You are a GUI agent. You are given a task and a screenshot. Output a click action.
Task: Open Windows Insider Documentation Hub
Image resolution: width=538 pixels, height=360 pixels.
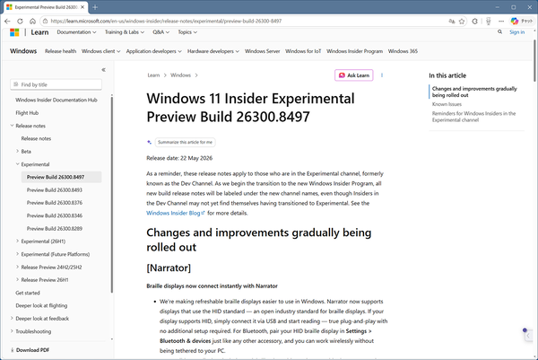click(x=56, y=100)
